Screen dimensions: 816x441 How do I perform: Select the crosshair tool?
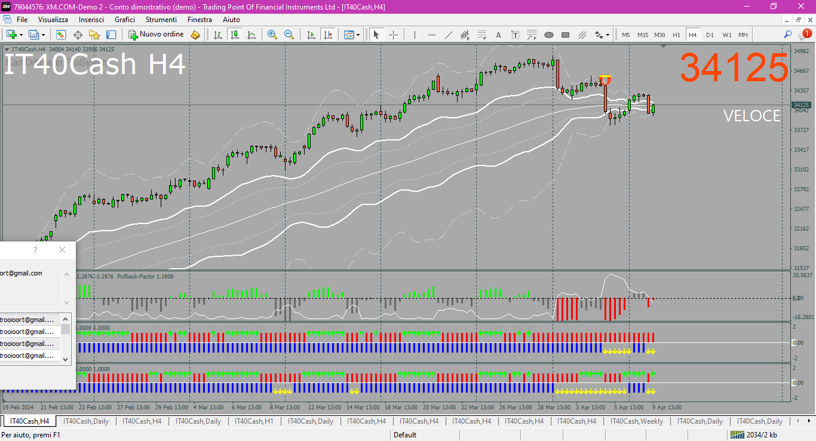[393, 35]
